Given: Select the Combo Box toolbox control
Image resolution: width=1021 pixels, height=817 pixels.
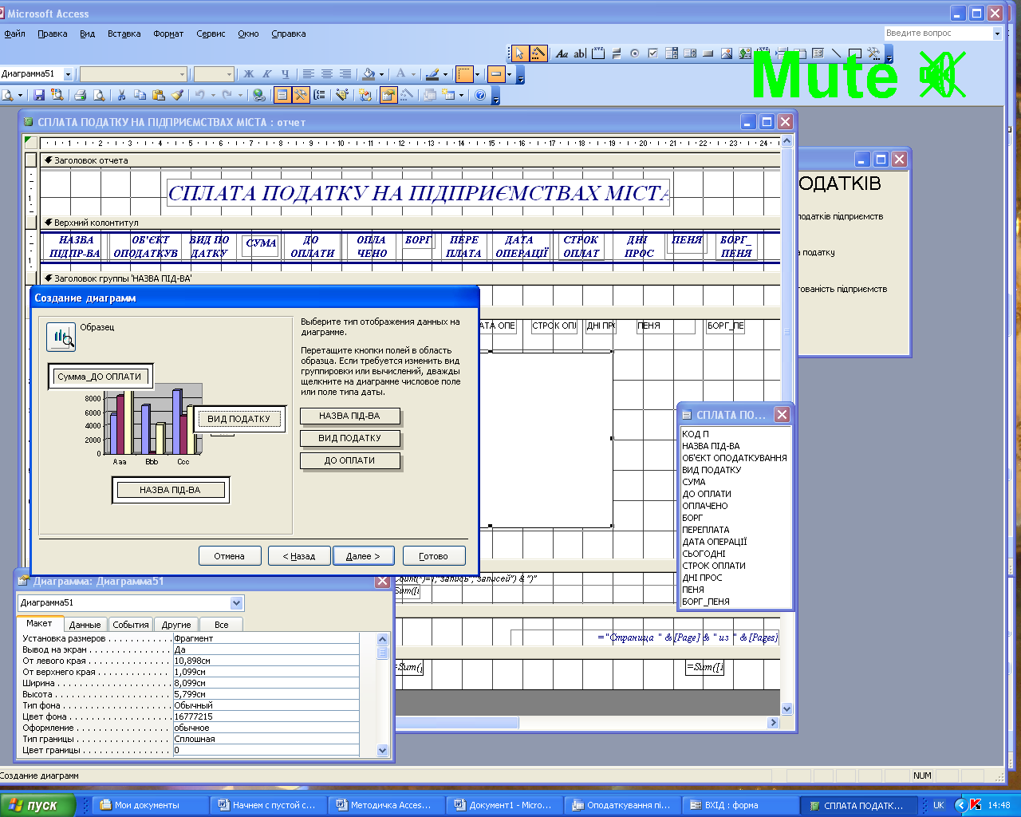Looking at the screenshot, I should 672,53.
